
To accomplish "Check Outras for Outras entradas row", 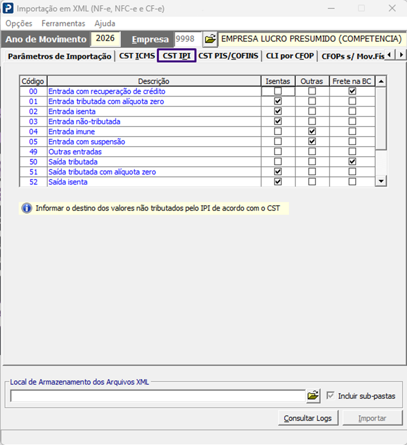I will pyautogui.click(x=312, y=152).
